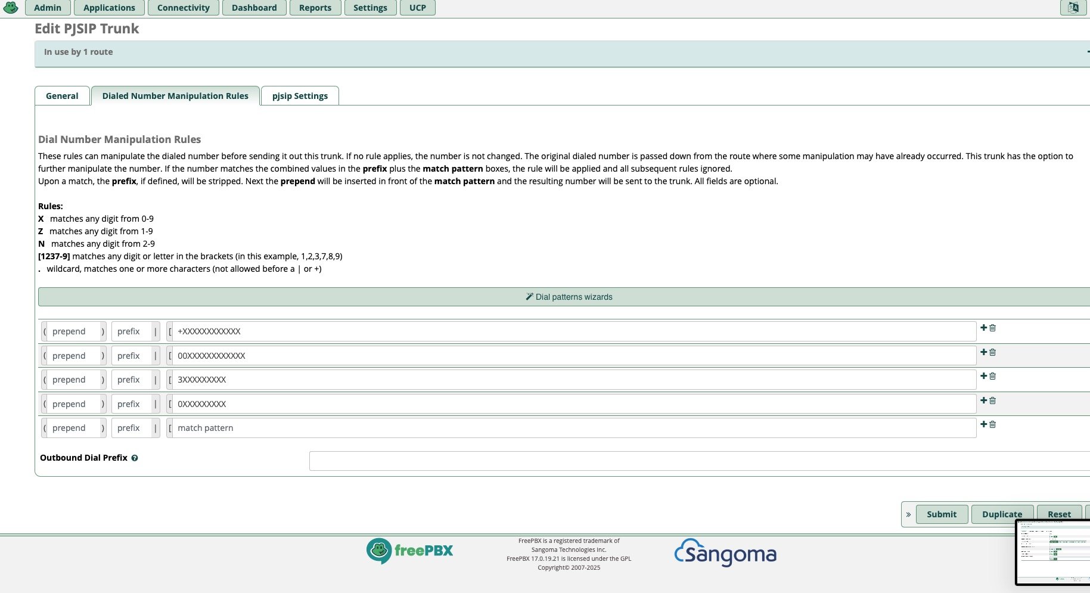Reset the form

(x=1059, y=514)
